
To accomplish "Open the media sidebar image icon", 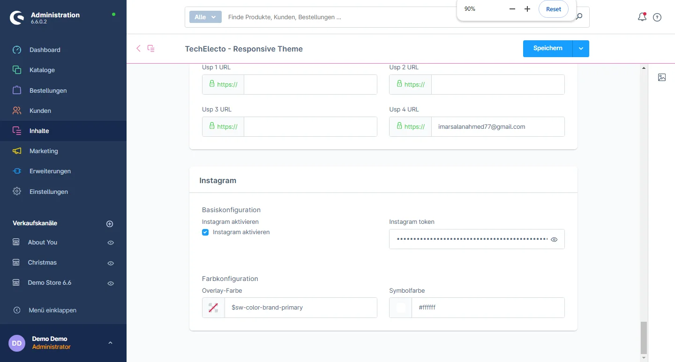I will tap(661, 77).
